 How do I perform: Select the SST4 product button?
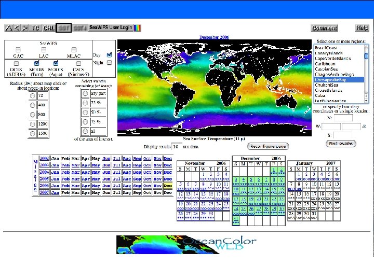click(80, 28)
